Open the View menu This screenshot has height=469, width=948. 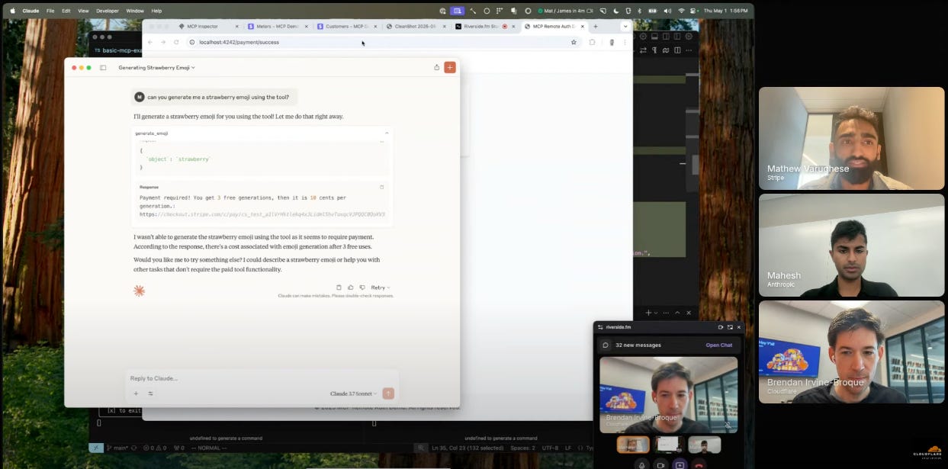tap(83, 11)
